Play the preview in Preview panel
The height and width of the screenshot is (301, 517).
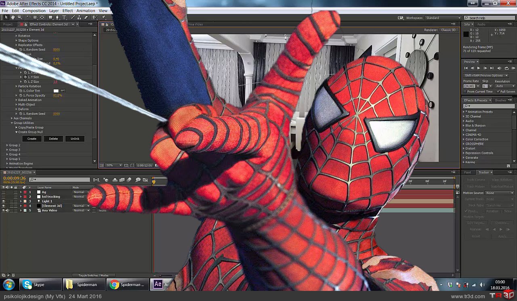click(x=479, y=68)
